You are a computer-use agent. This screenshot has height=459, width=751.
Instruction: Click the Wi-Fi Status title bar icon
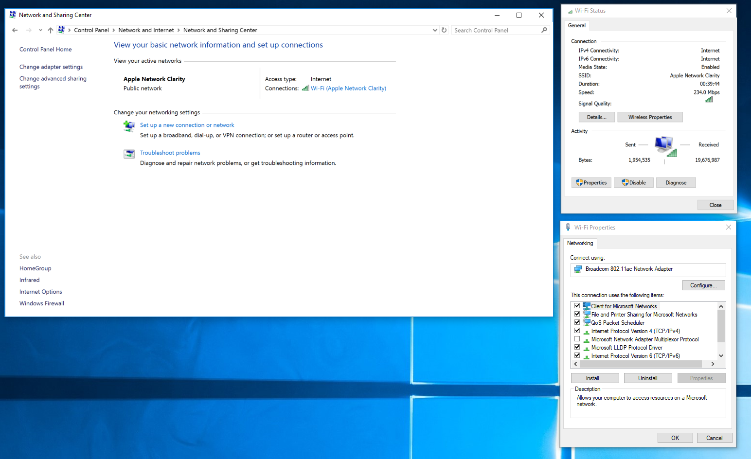tap(570, 11)
